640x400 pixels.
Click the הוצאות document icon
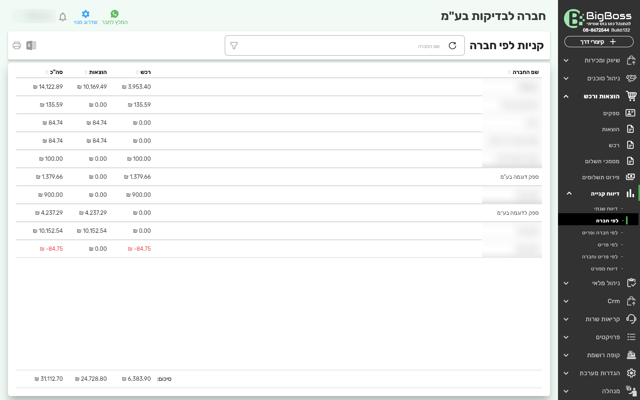(x=630, y=129)
